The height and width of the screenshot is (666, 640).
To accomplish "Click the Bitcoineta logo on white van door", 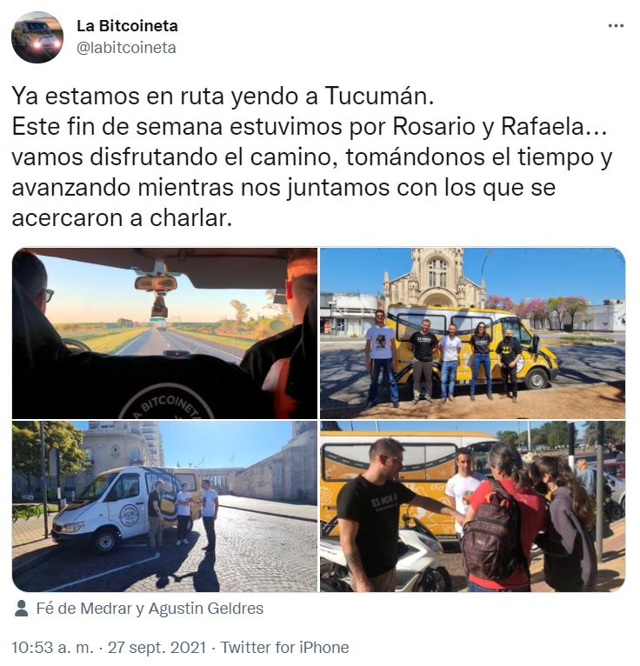I will (x=129, y=516).
